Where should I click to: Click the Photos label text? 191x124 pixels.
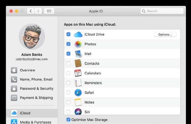(90, 44)
